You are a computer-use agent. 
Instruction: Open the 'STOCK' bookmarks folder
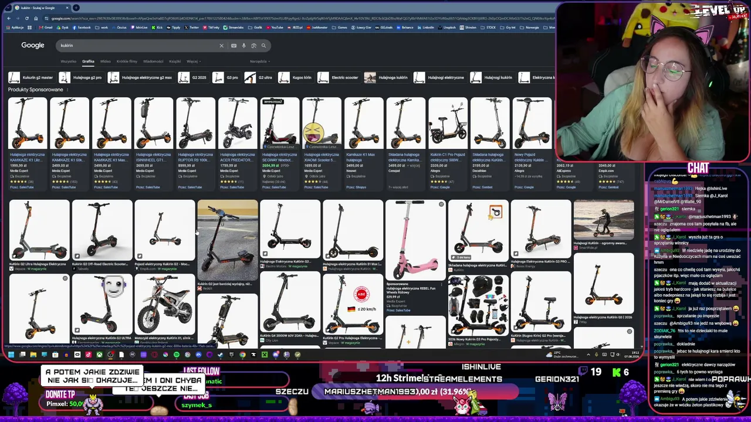coord(488,27)
